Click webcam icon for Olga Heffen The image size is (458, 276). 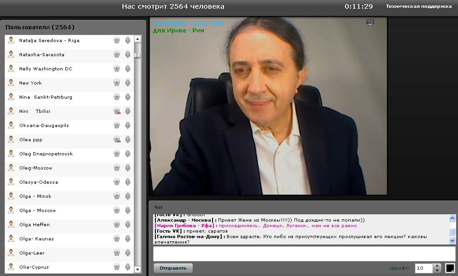(117, 224)
